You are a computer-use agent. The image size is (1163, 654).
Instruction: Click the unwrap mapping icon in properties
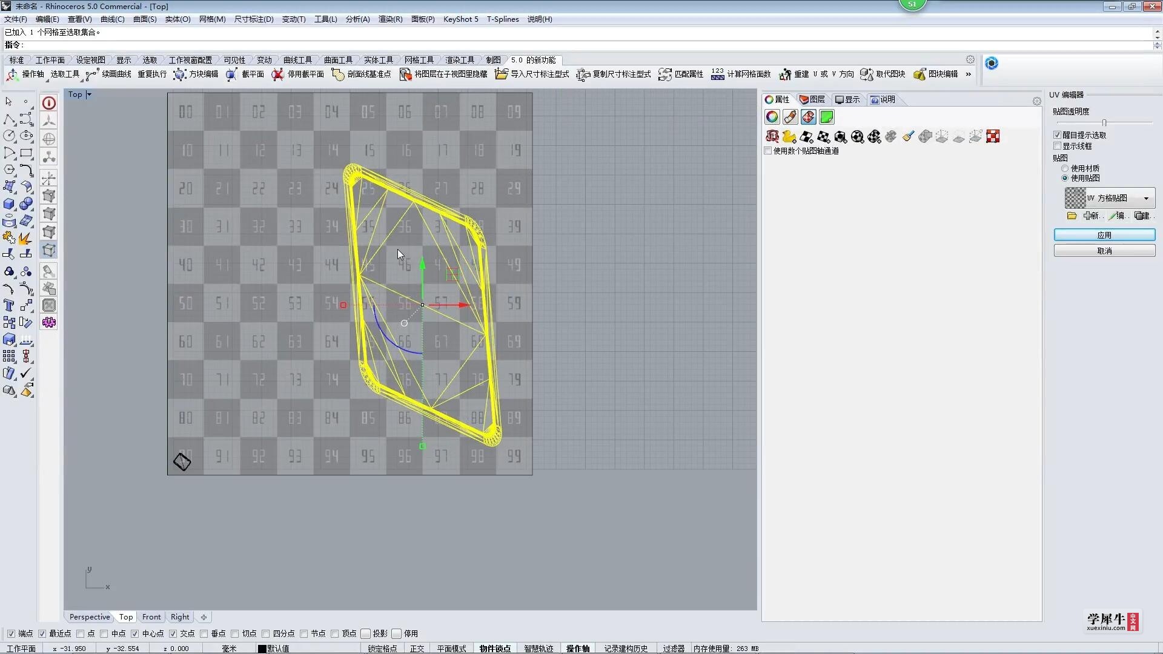pos(772,136)
